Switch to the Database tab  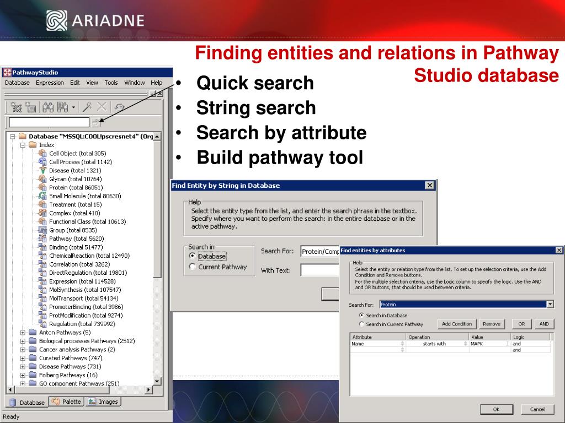(27, 403)
